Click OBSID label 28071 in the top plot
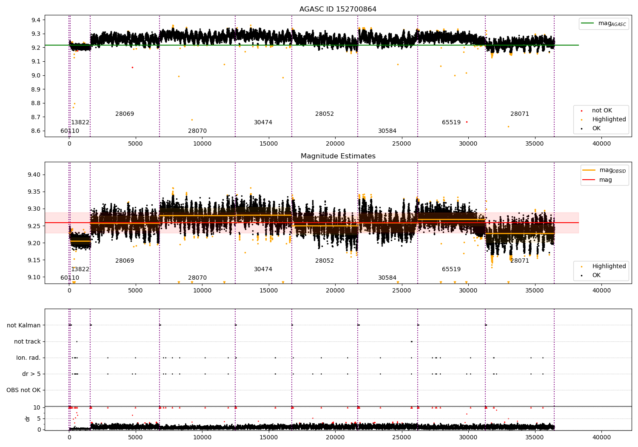The height and width of the screenshot is (447, 638). coord(520,114)
